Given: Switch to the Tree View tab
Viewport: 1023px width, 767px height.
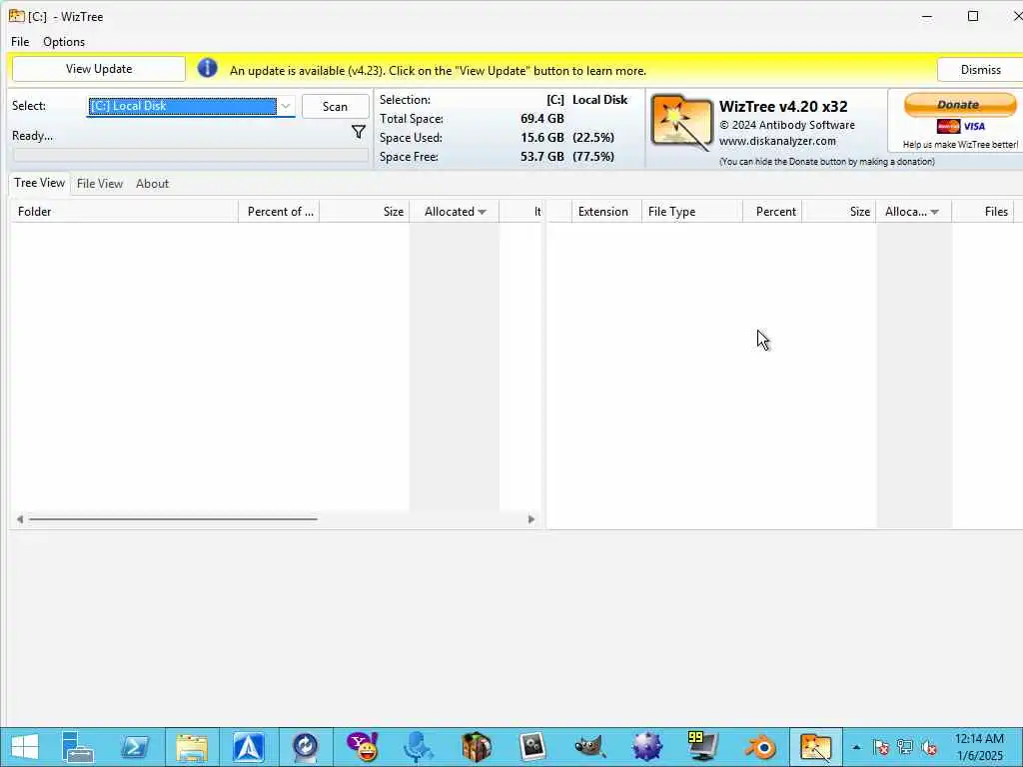Looking at the screenshot, I should [39, 184].
